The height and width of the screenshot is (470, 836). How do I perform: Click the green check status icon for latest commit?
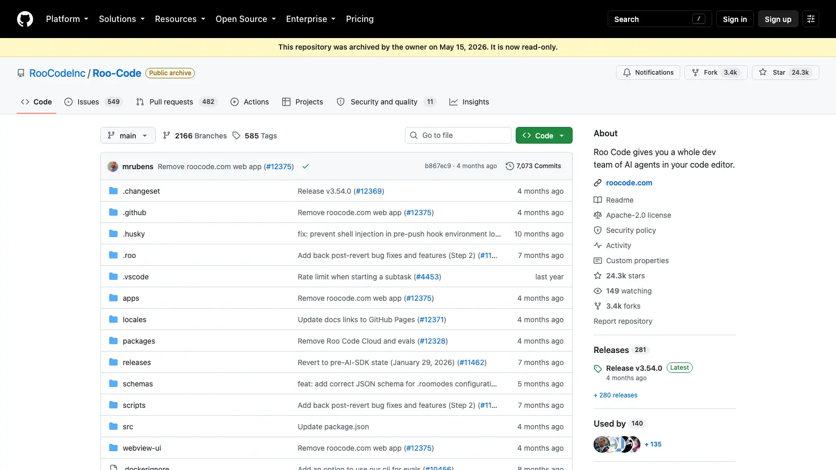click(x=306, y=167)
